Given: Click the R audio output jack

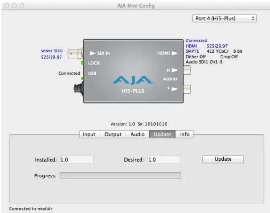Looking at the screenshot, I should pyautogui.click(x=187, y=70).
